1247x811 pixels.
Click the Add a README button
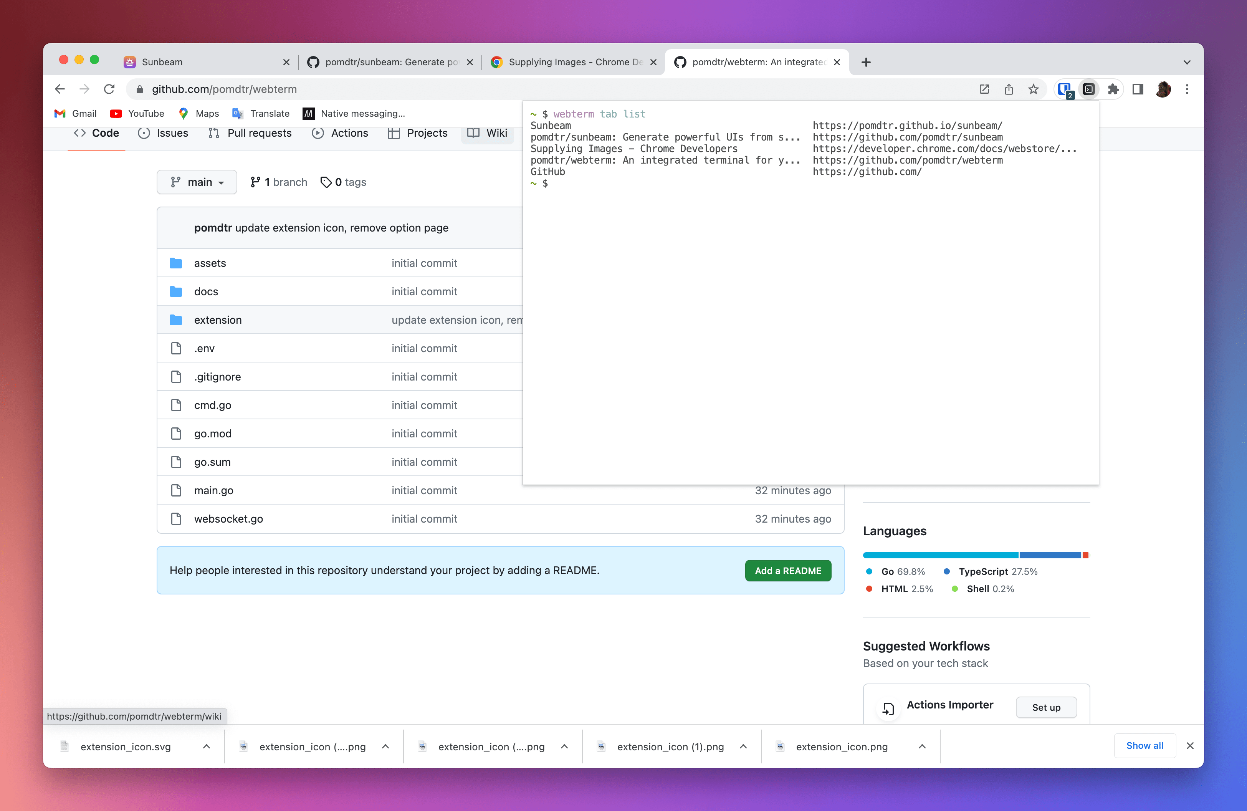pos(788,570)
